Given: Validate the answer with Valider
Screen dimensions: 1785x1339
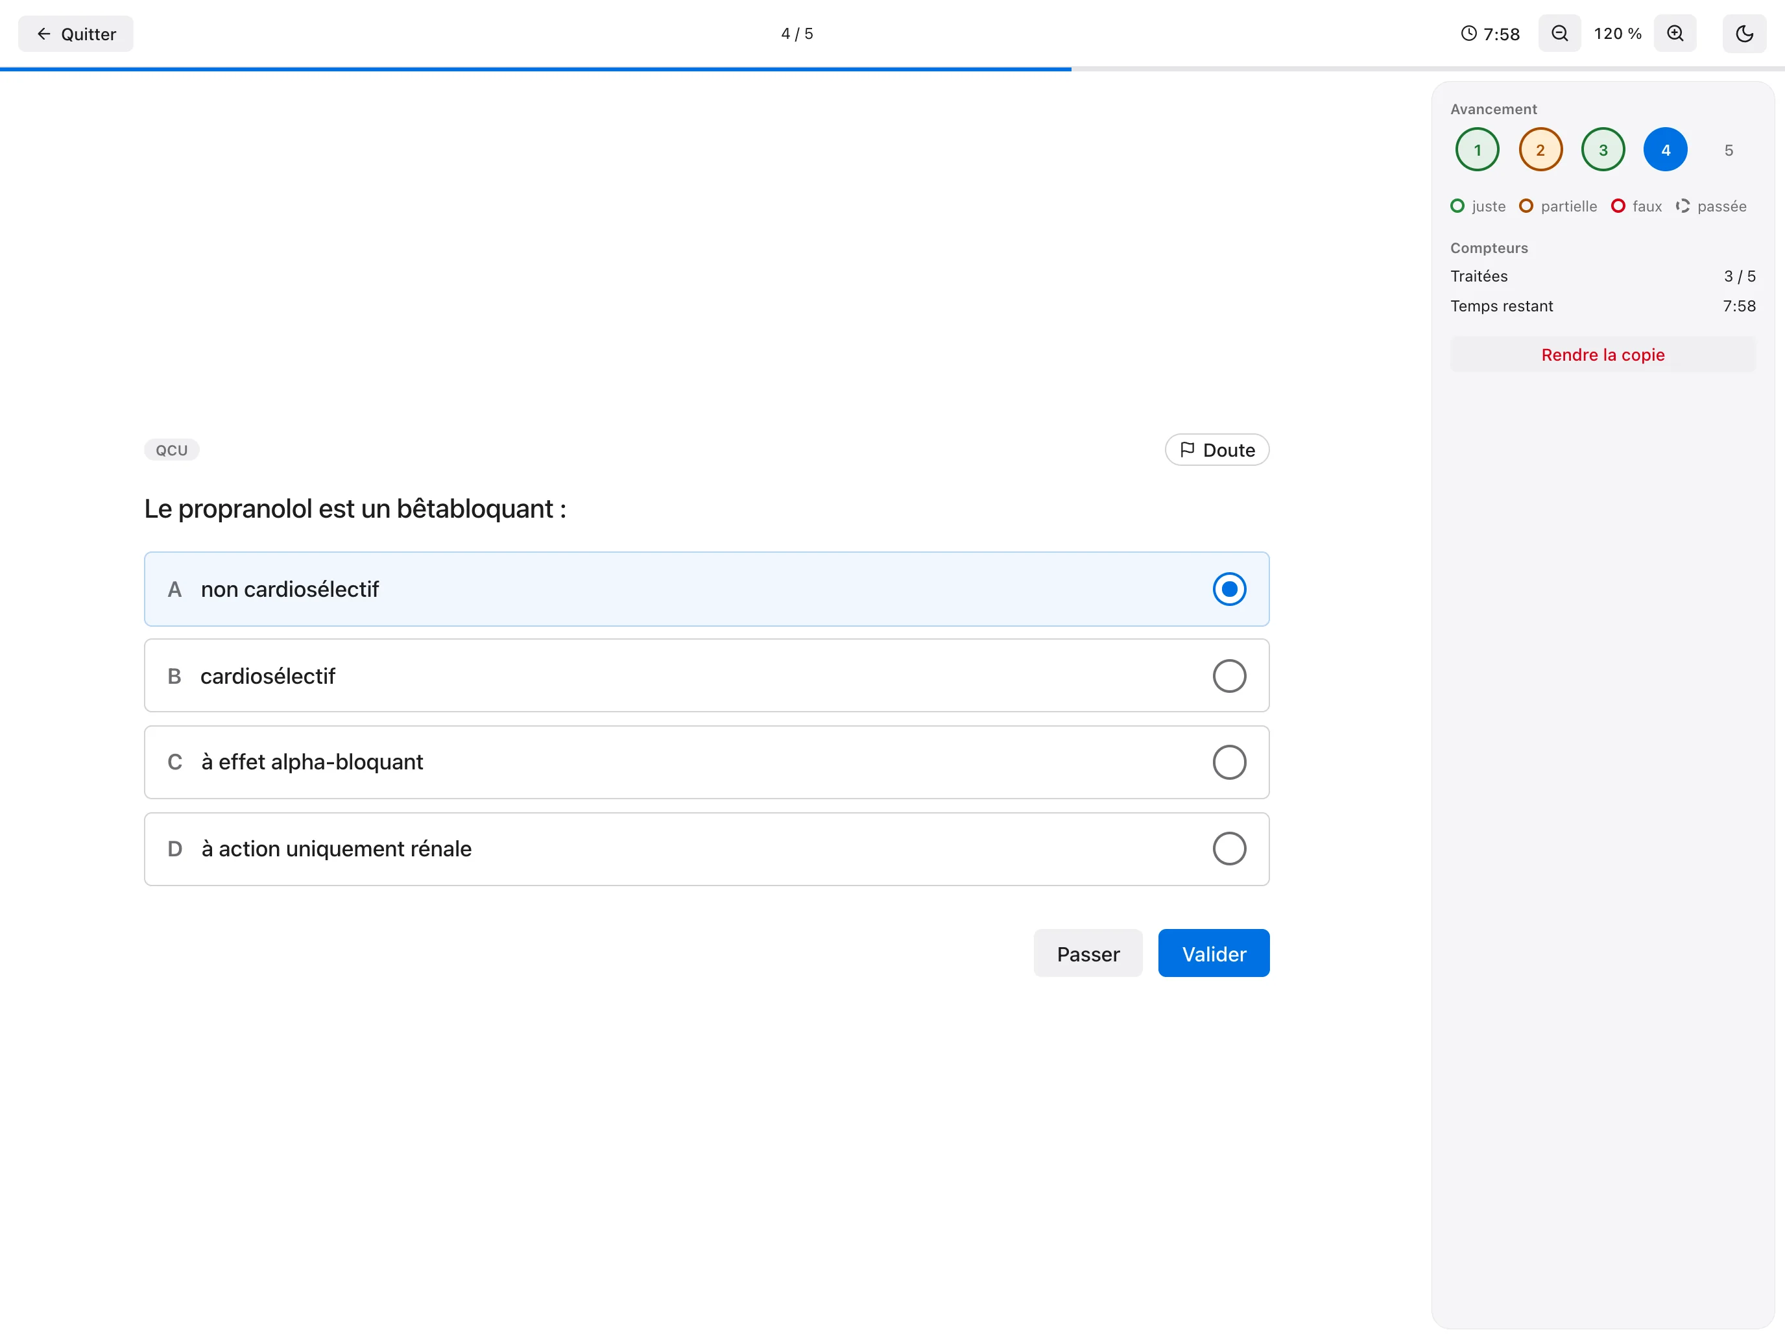Looking at the screenshot, I should [x=1214, y=953].
